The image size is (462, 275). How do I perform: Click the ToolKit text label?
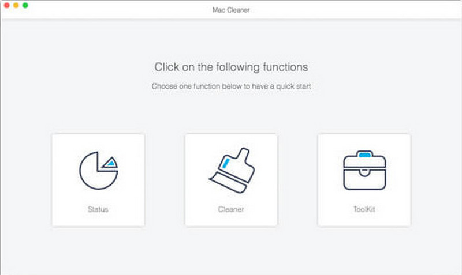pos(364,209)
